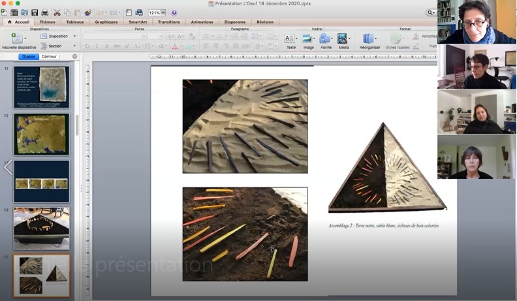The height and width of the screenshot is (301, 517).
Task: Click the Print icon in toolbar
Action: (44, 12)
